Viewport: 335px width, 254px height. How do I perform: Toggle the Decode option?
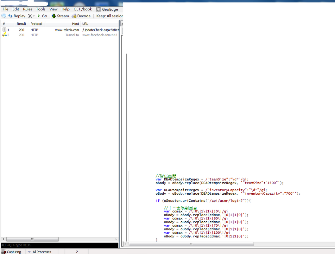click(x=81, y=16)
